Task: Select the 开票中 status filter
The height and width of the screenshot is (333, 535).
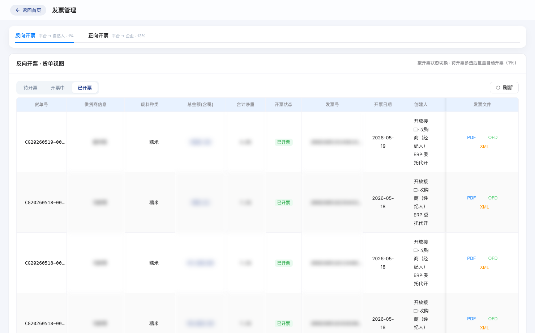Action: [58, 88]
